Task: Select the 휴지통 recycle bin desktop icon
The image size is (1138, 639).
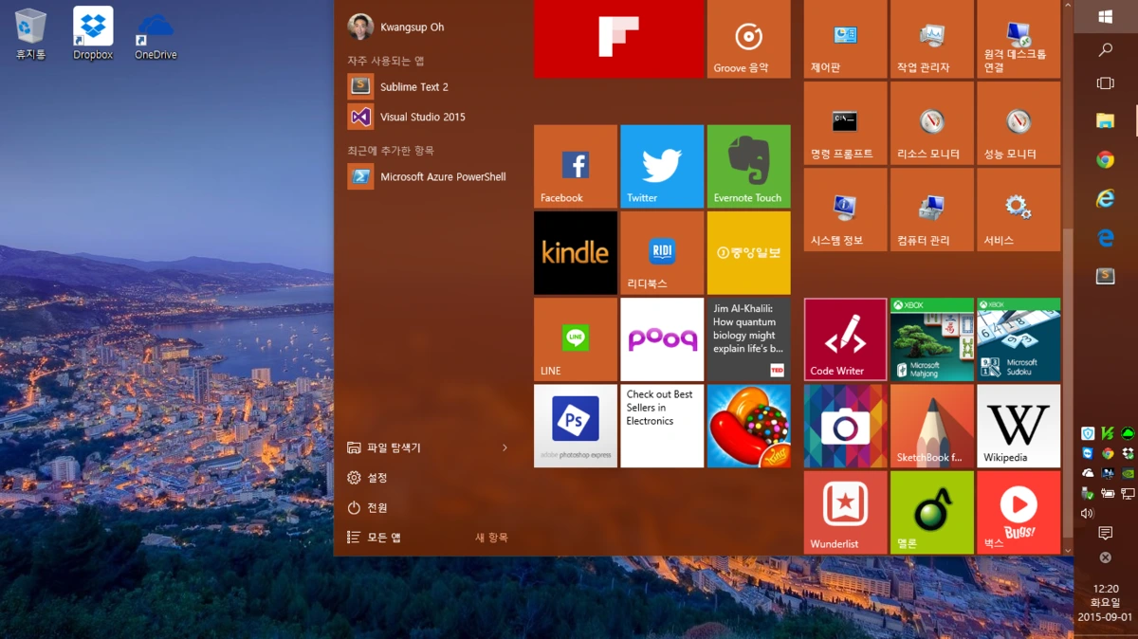Action: pyautogui.click(x=30, y=34)
